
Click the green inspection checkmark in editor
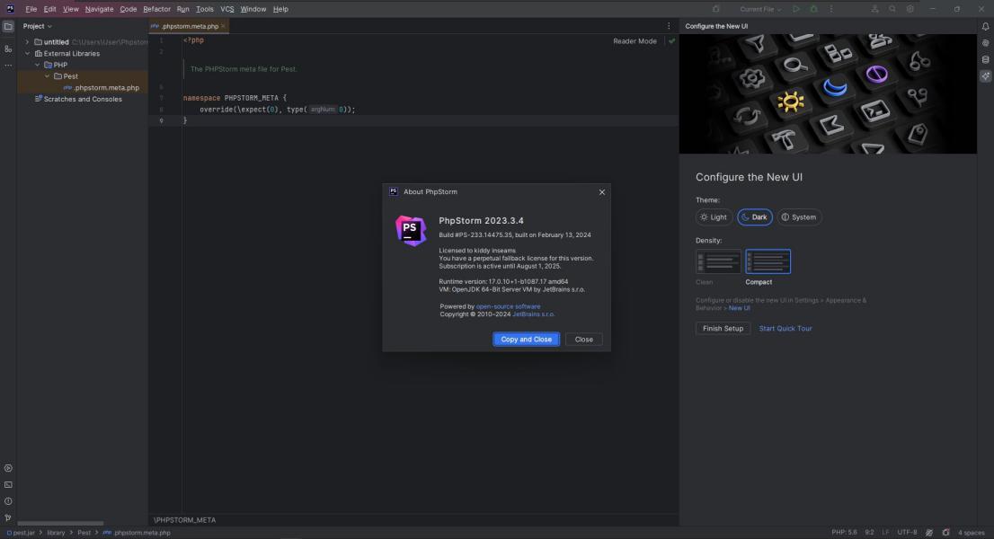[x=672, y=41]
